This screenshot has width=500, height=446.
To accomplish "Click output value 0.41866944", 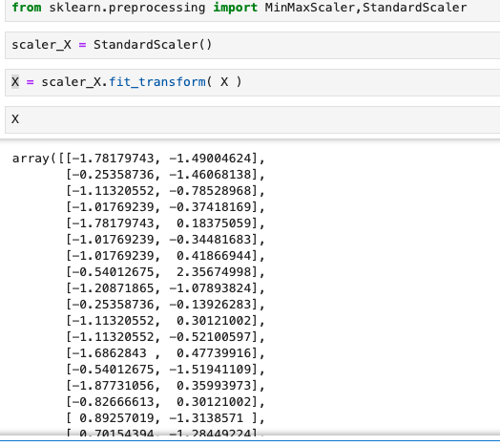I will 215,256.
